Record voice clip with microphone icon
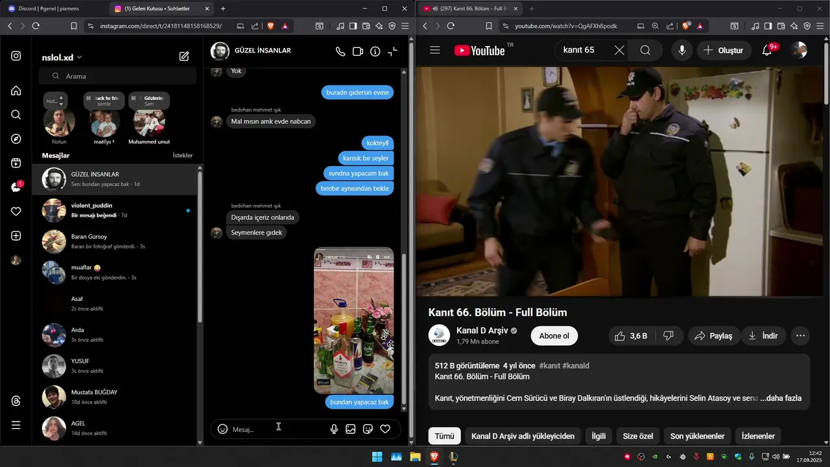The width and height of the screenshot is (830, 467). pyautogui.click(x=334, y=429)
